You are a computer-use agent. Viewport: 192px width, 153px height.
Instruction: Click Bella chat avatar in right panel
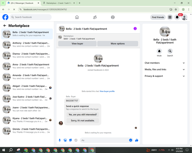tap(165, 32)
